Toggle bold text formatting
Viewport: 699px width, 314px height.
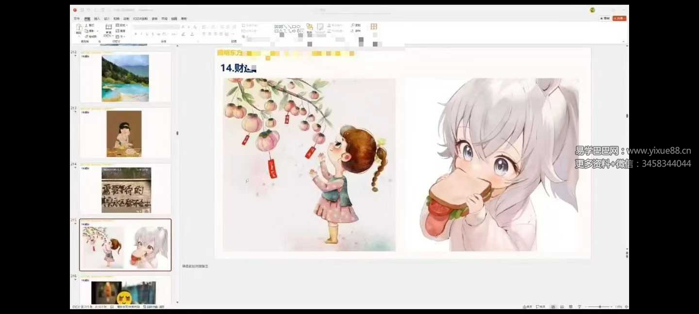click(135, 34)
